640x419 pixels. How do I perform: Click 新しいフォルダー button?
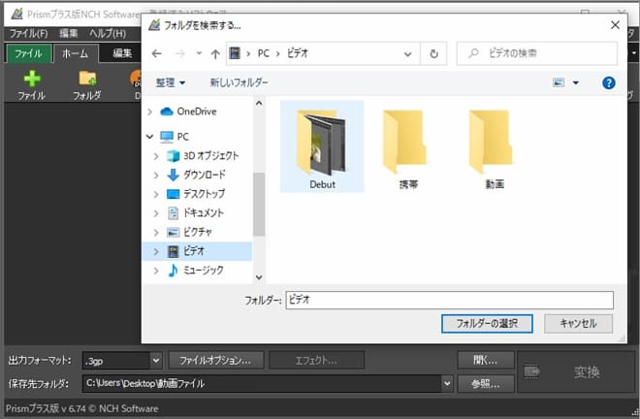pyautogui.click(x=239, y=82)
